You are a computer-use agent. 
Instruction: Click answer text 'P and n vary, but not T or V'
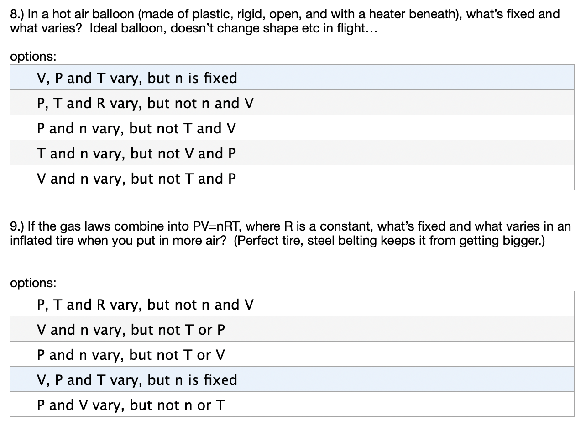click(131, 355)
